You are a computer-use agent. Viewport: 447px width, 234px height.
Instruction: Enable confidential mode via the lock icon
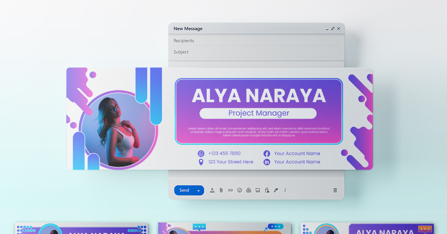[x=267, y=190]
